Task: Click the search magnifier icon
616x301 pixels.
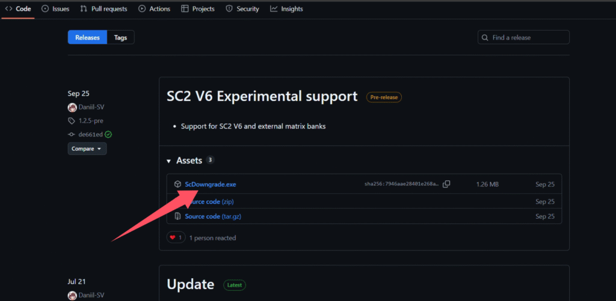Action: (485, 38)
